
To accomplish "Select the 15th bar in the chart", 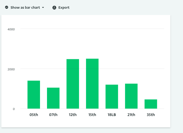I will (x=92, y=84).
